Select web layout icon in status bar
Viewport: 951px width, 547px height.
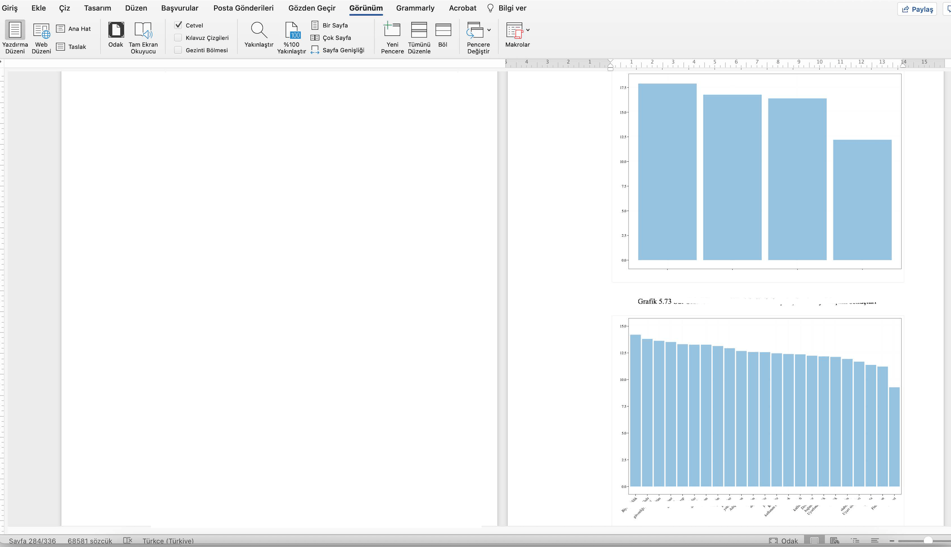[x=835, y=541]
